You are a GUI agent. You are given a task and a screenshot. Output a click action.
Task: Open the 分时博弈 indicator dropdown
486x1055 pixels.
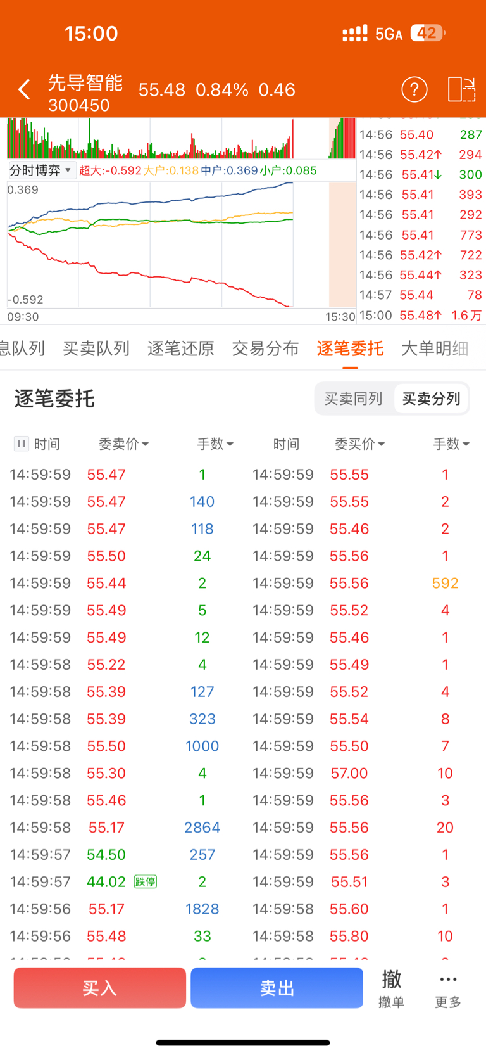tap(41, 170)
